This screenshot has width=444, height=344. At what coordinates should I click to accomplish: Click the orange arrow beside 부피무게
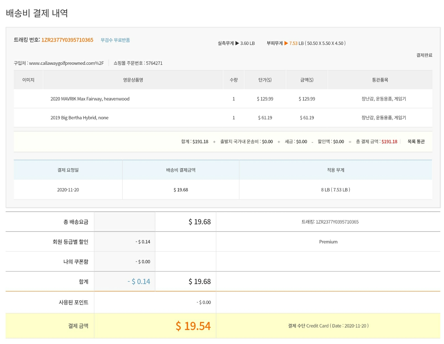286,43
